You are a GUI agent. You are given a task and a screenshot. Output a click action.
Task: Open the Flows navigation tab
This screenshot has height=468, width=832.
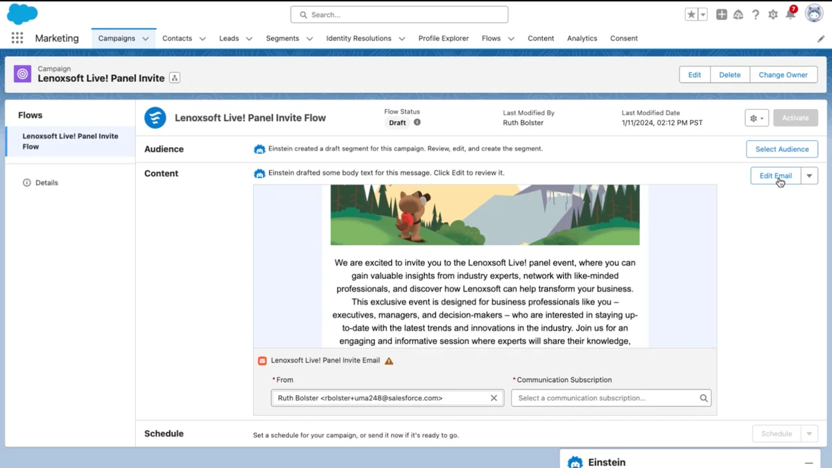tap(491, 39)
